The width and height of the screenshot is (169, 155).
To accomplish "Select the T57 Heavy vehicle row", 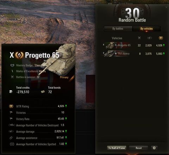I will point(133,54).
